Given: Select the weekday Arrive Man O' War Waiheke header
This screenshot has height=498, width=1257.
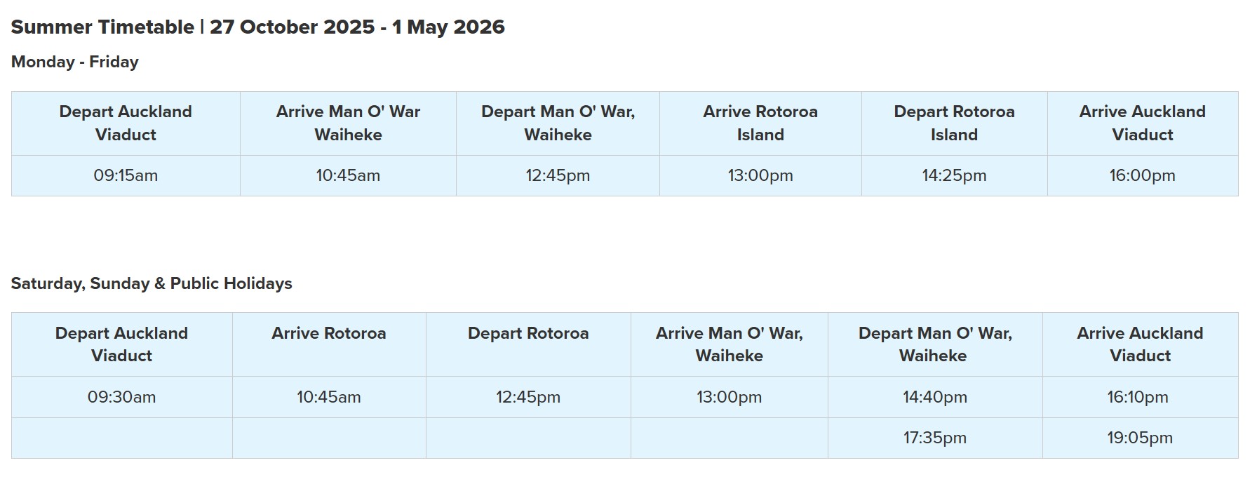Looking at the screenshot, I should click(348, 123).
